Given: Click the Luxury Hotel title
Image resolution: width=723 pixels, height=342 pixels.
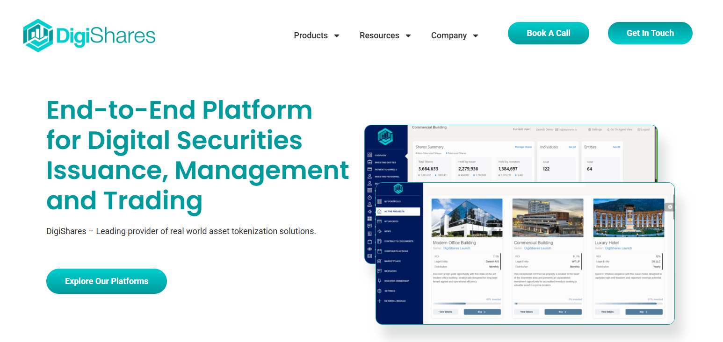Looking at the screenshot, I should 607,243.
